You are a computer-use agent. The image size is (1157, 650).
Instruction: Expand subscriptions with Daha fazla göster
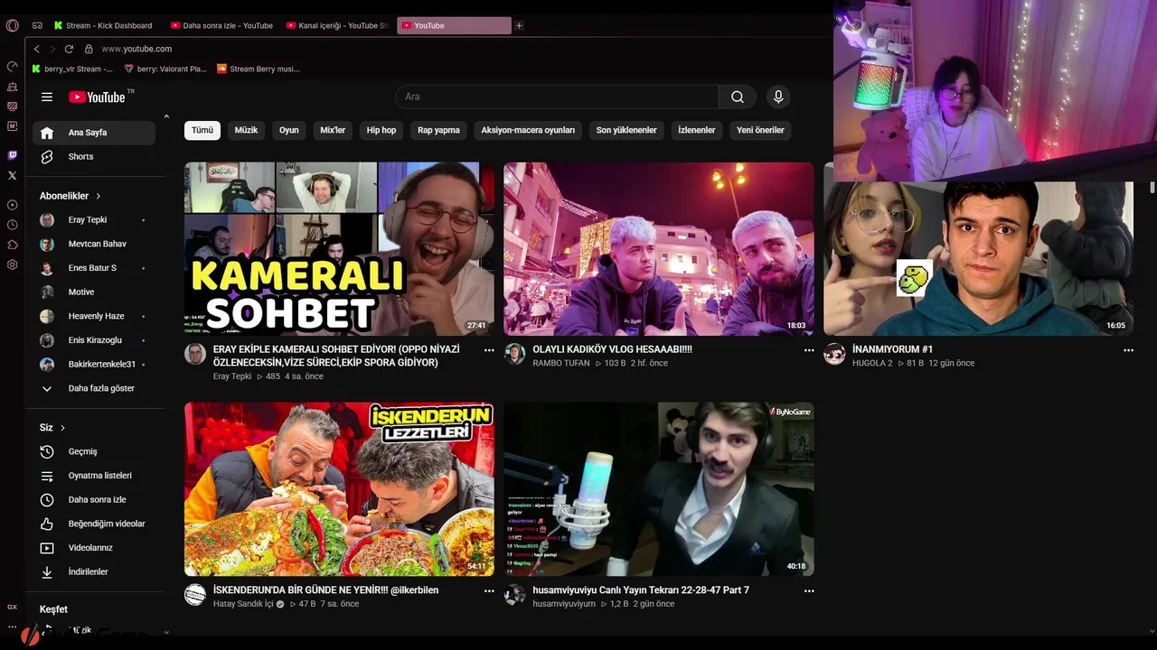(94, 388)
